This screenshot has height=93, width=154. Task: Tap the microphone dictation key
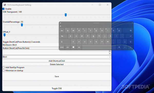(119, 47)
